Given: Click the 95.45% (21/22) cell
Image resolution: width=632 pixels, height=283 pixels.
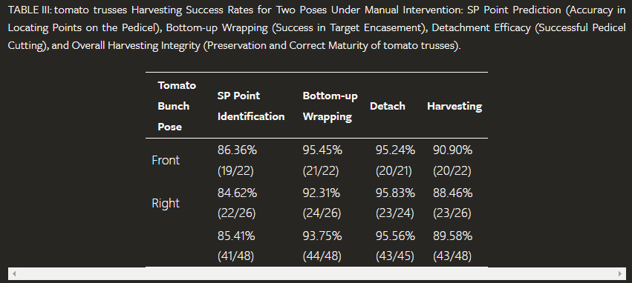Looking at the screenshot, I should tap(322, 161).
